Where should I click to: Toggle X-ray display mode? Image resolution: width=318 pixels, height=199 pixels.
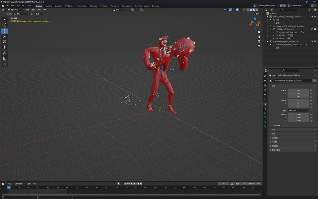coord(244,10)
